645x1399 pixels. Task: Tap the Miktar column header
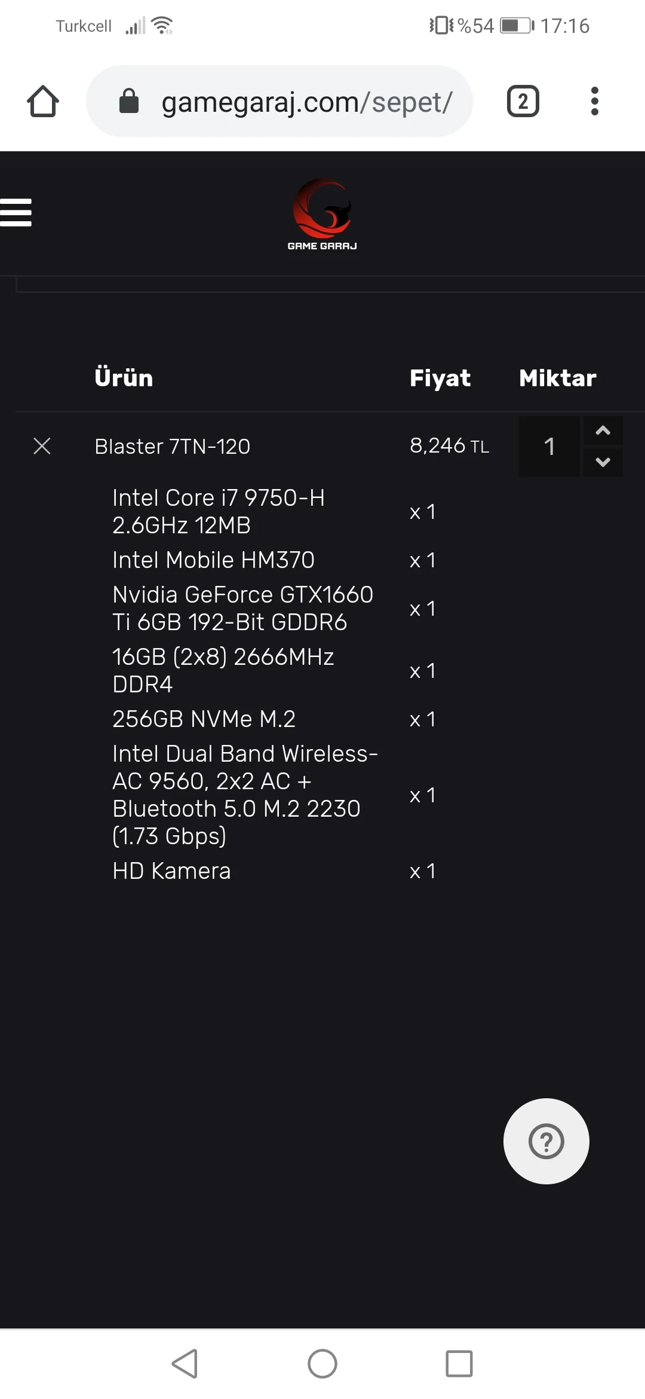(x=558, y=378)
